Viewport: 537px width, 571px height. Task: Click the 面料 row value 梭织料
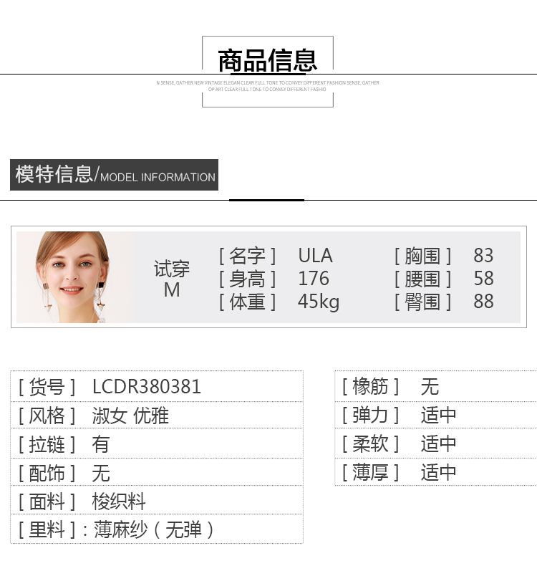tap(119, 502)
